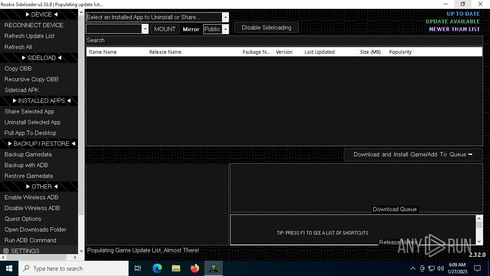Click Rookie Sideloader taskbar icon
490x276 pixels.
[214, 268]
